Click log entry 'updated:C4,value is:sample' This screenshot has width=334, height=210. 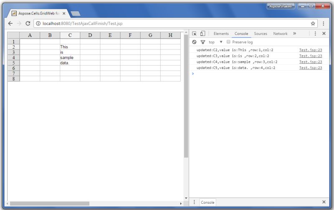click(x=237, y=62)
